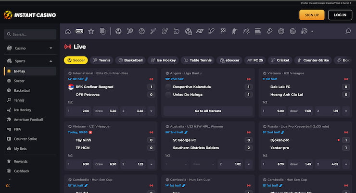This screenshot has width=356, height=193.
Task: Expand more markets on St George FC card
Action: click(x=249, y=164)
